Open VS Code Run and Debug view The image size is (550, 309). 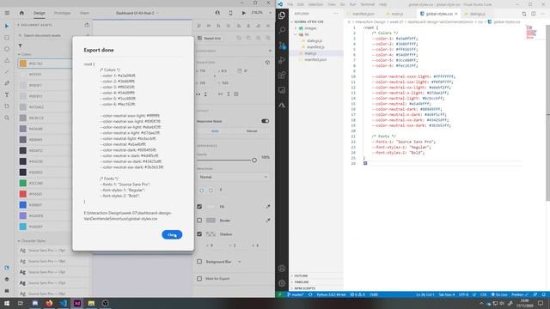coord(282,60)
